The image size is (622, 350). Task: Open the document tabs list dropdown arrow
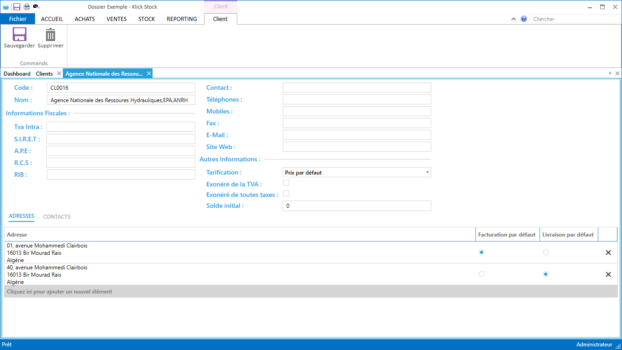(x=610, y=73)
